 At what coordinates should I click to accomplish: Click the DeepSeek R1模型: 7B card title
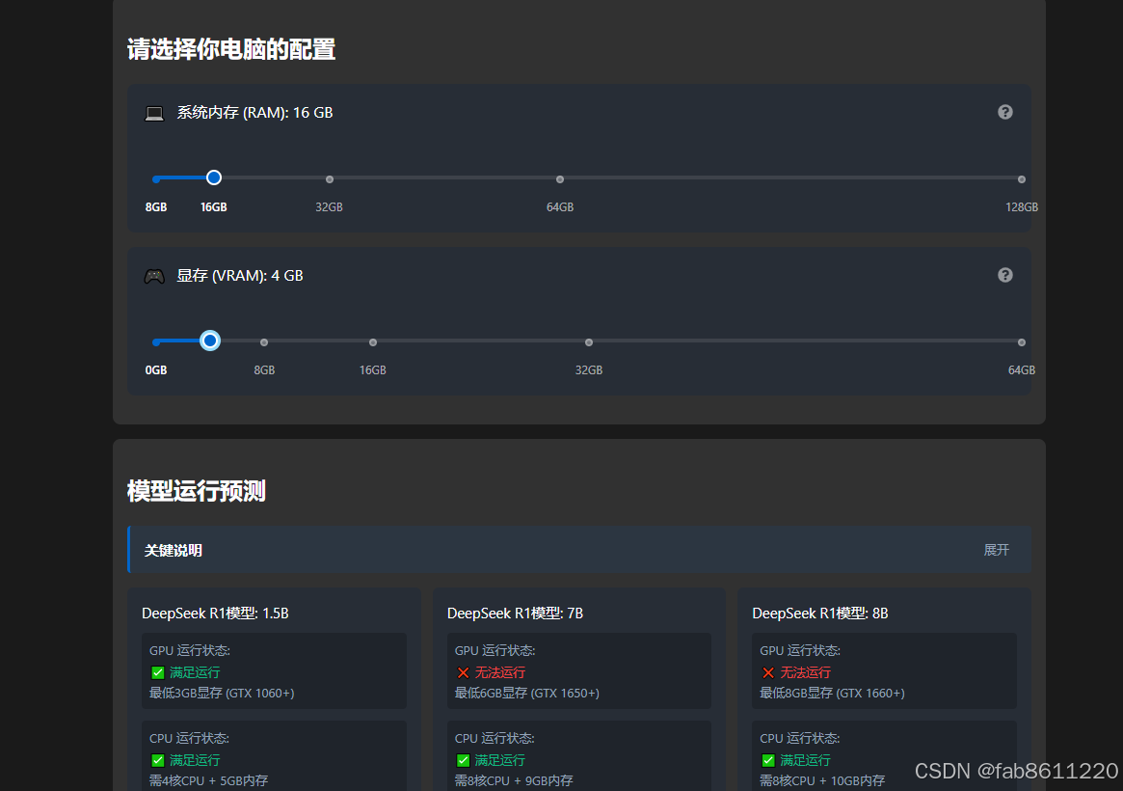click(515, 614)
